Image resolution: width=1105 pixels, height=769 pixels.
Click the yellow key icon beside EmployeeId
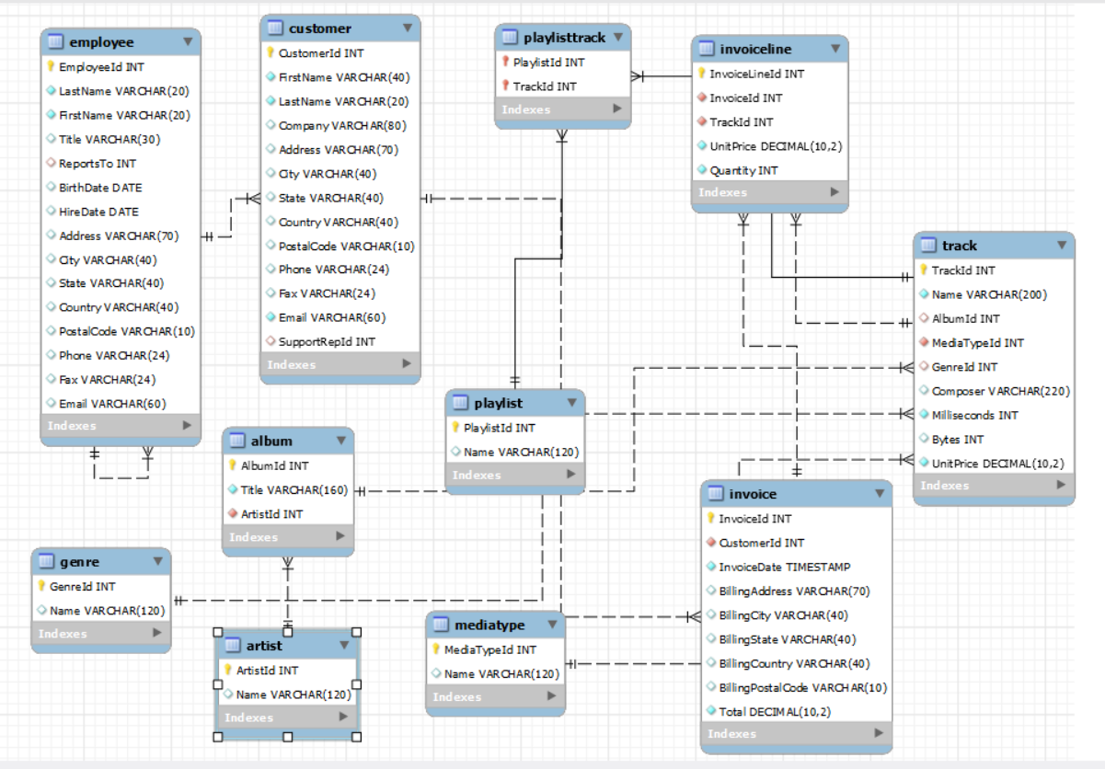coord(50,66)
